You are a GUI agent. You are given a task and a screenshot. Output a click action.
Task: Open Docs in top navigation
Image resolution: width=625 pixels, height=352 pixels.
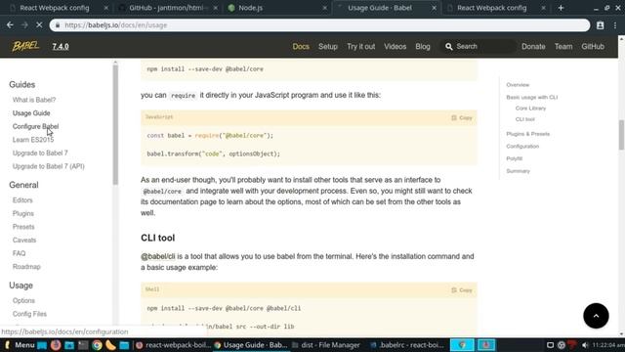[x=301, y=47]
